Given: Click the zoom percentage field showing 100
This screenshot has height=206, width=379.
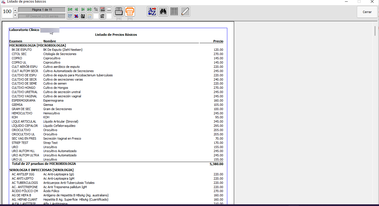Looking at the screenshot, I should click(7, 12).
